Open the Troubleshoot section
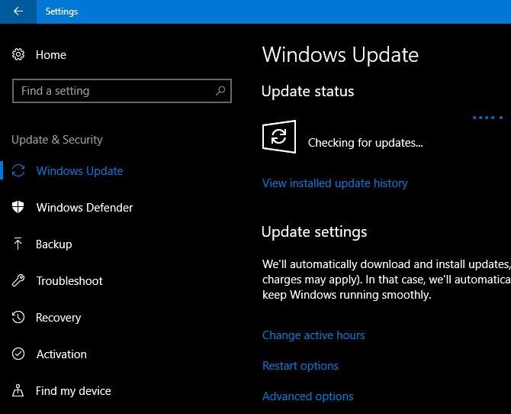This screenshot has height=414, width=511. coord(69,281)
